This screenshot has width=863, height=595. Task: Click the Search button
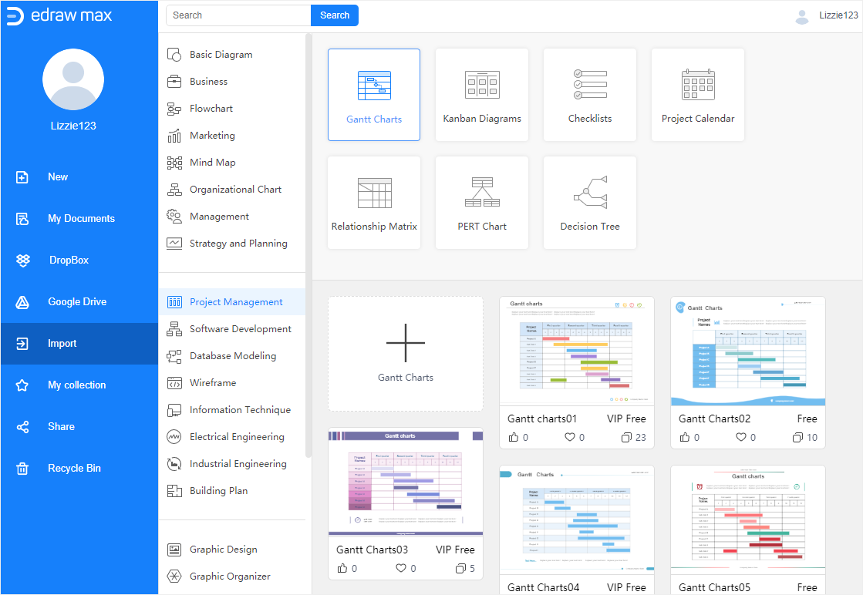click(334, 15)
